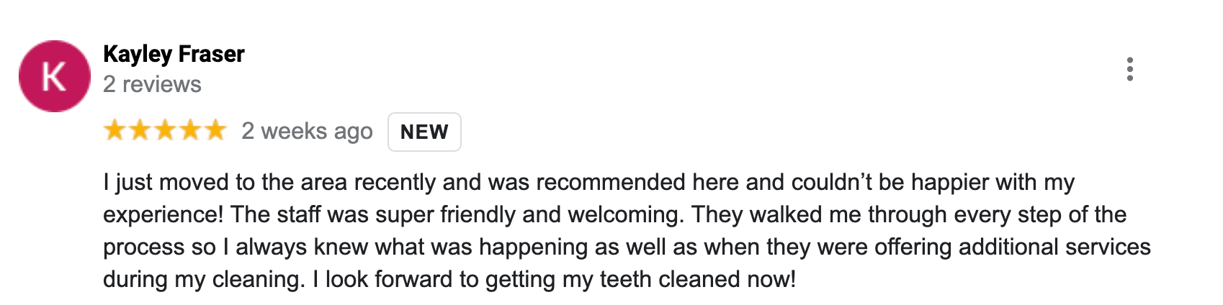Click the second gold rating star
1223x305 pixels.
[x=140, y=131]
